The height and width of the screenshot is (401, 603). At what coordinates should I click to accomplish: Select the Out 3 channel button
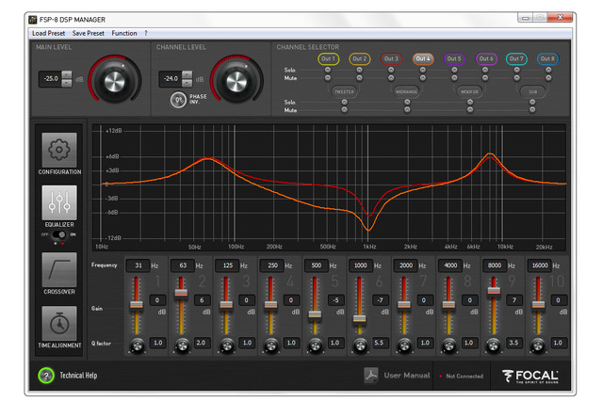pos(392,58)
